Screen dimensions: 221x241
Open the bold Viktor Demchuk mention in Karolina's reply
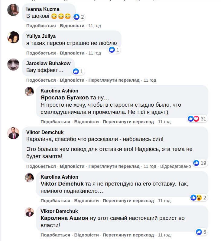[62, 184]
